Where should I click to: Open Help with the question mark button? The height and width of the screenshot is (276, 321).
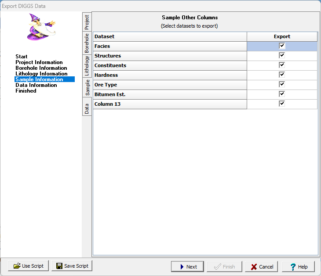pyautogui.click(x=298, y=266)
